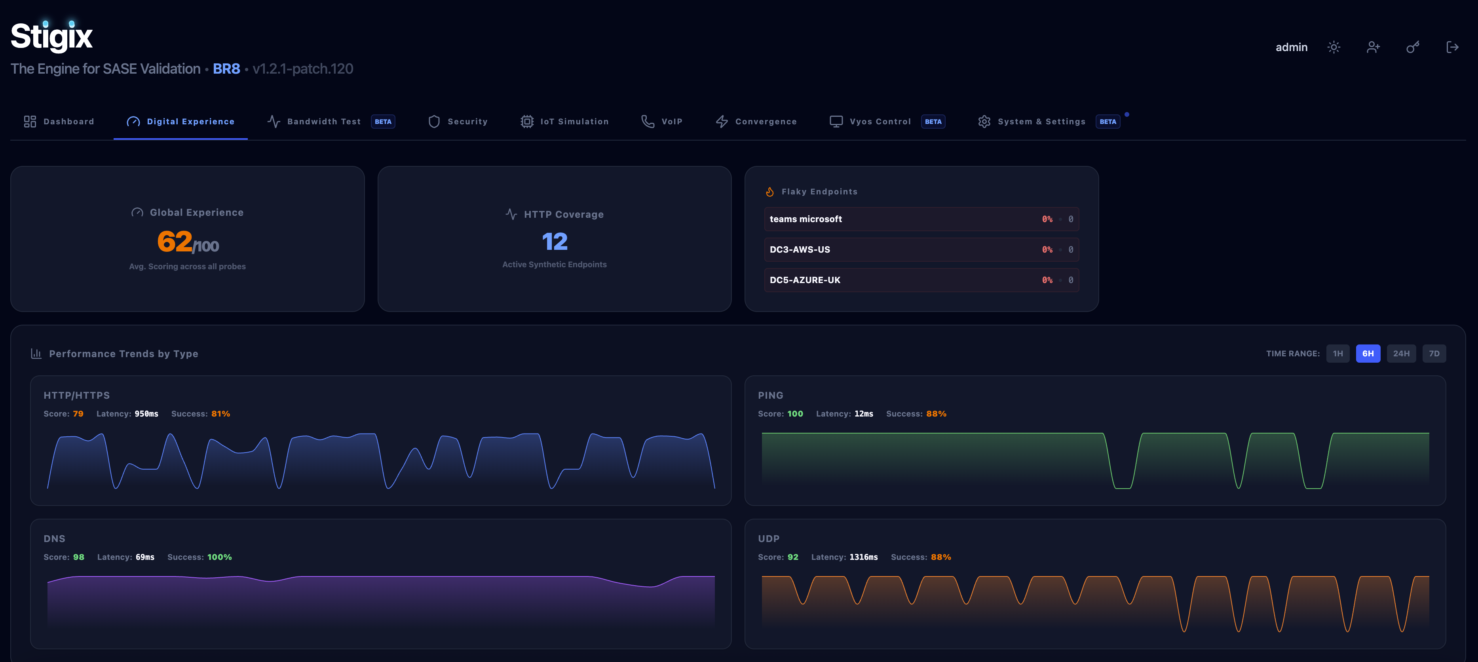Click the BR8 link in the subtitle
The width and height of the screenshot is (1478, 662).
click(226, 68)
